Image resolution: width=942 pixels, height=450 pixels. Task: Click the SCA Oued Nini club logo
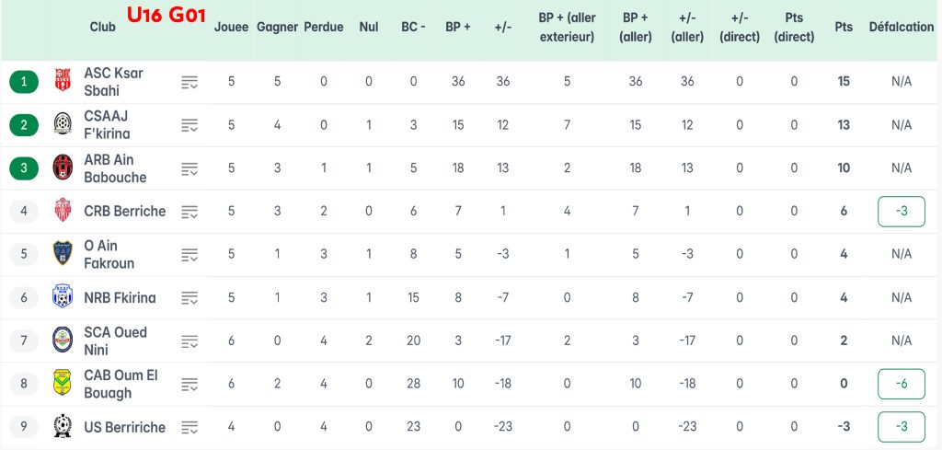63,340
